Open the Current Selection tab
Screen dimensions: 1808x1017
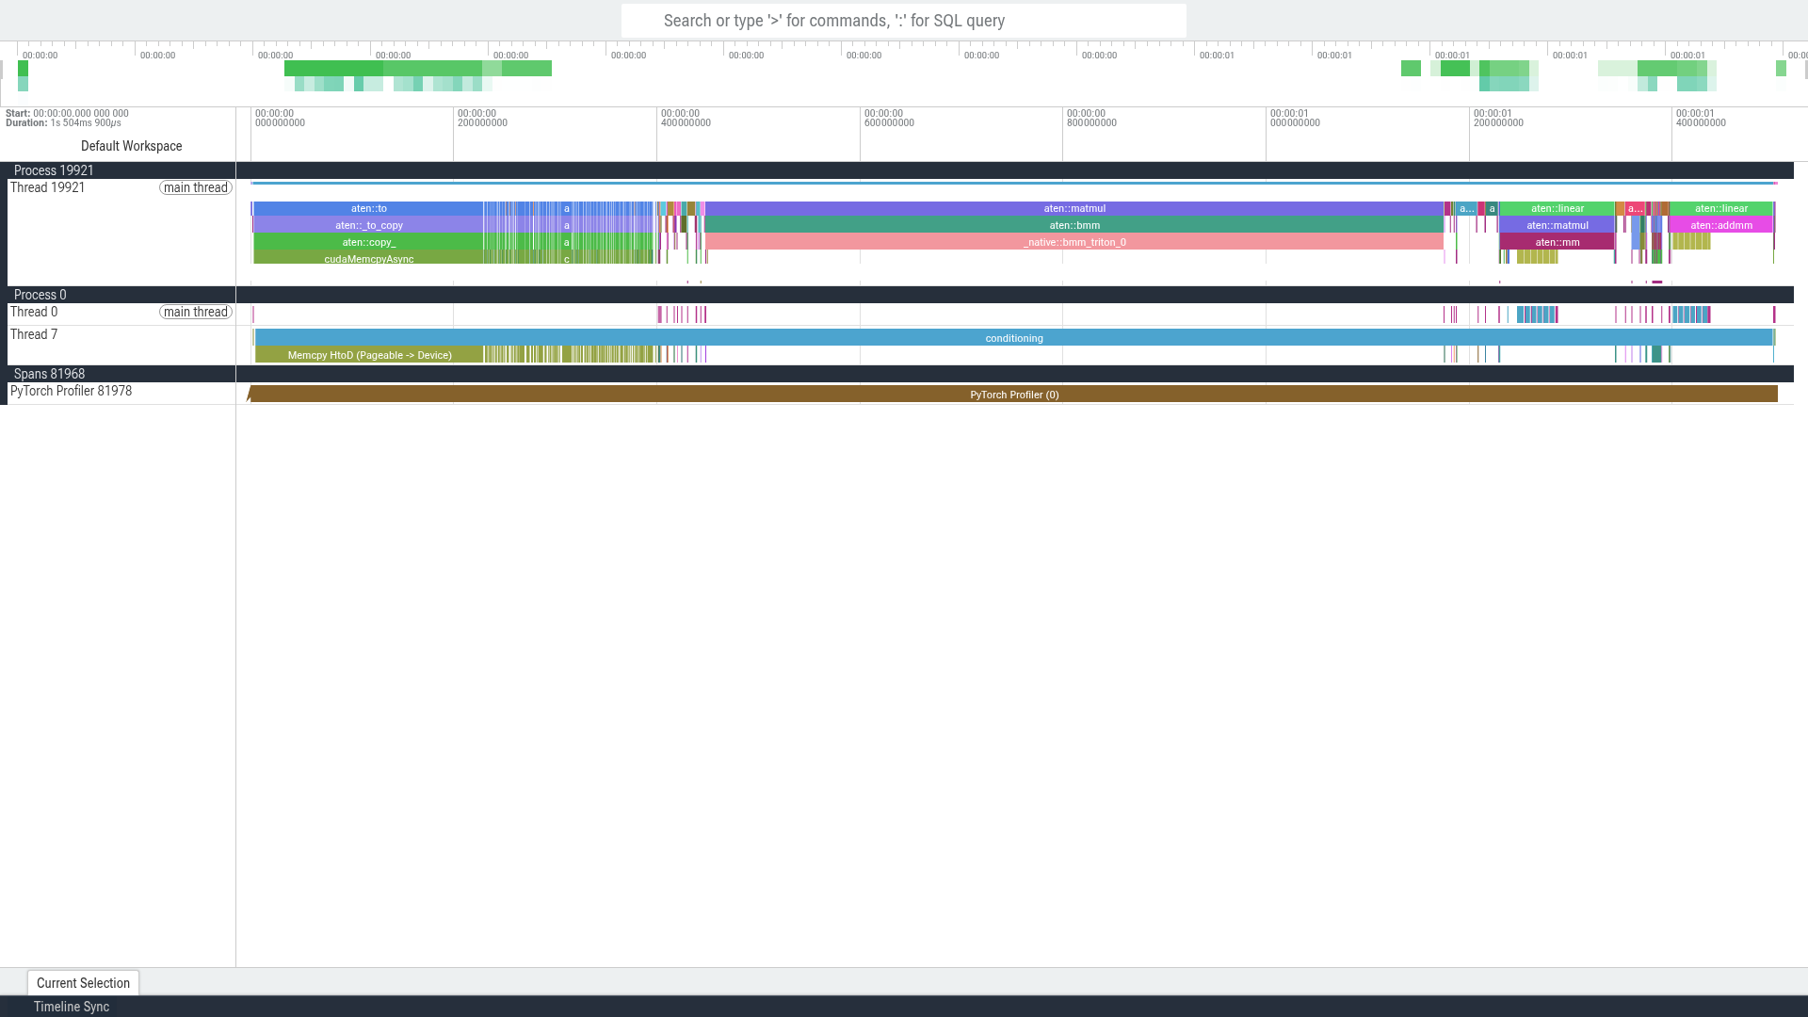[x=83, y=983]
